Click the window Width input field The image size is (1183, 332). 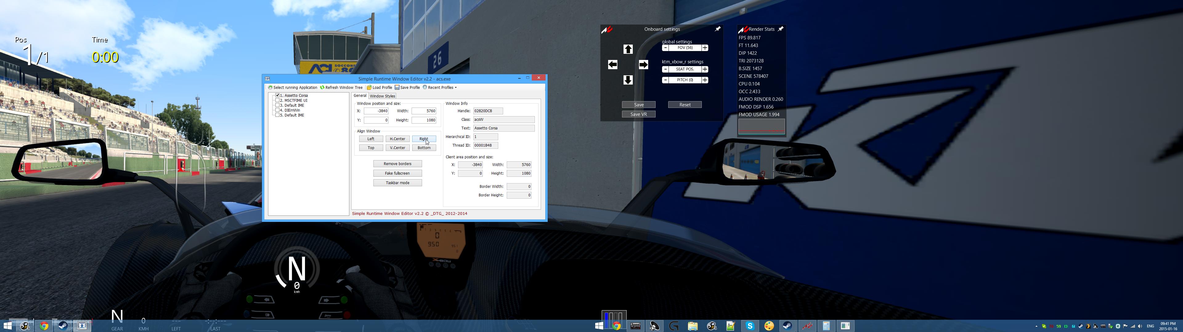pos(424,111)
